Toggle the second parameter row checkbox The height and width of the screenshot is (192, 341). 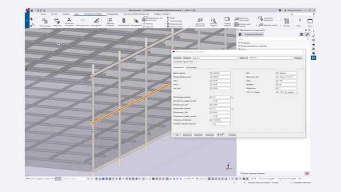pos(211,77)
